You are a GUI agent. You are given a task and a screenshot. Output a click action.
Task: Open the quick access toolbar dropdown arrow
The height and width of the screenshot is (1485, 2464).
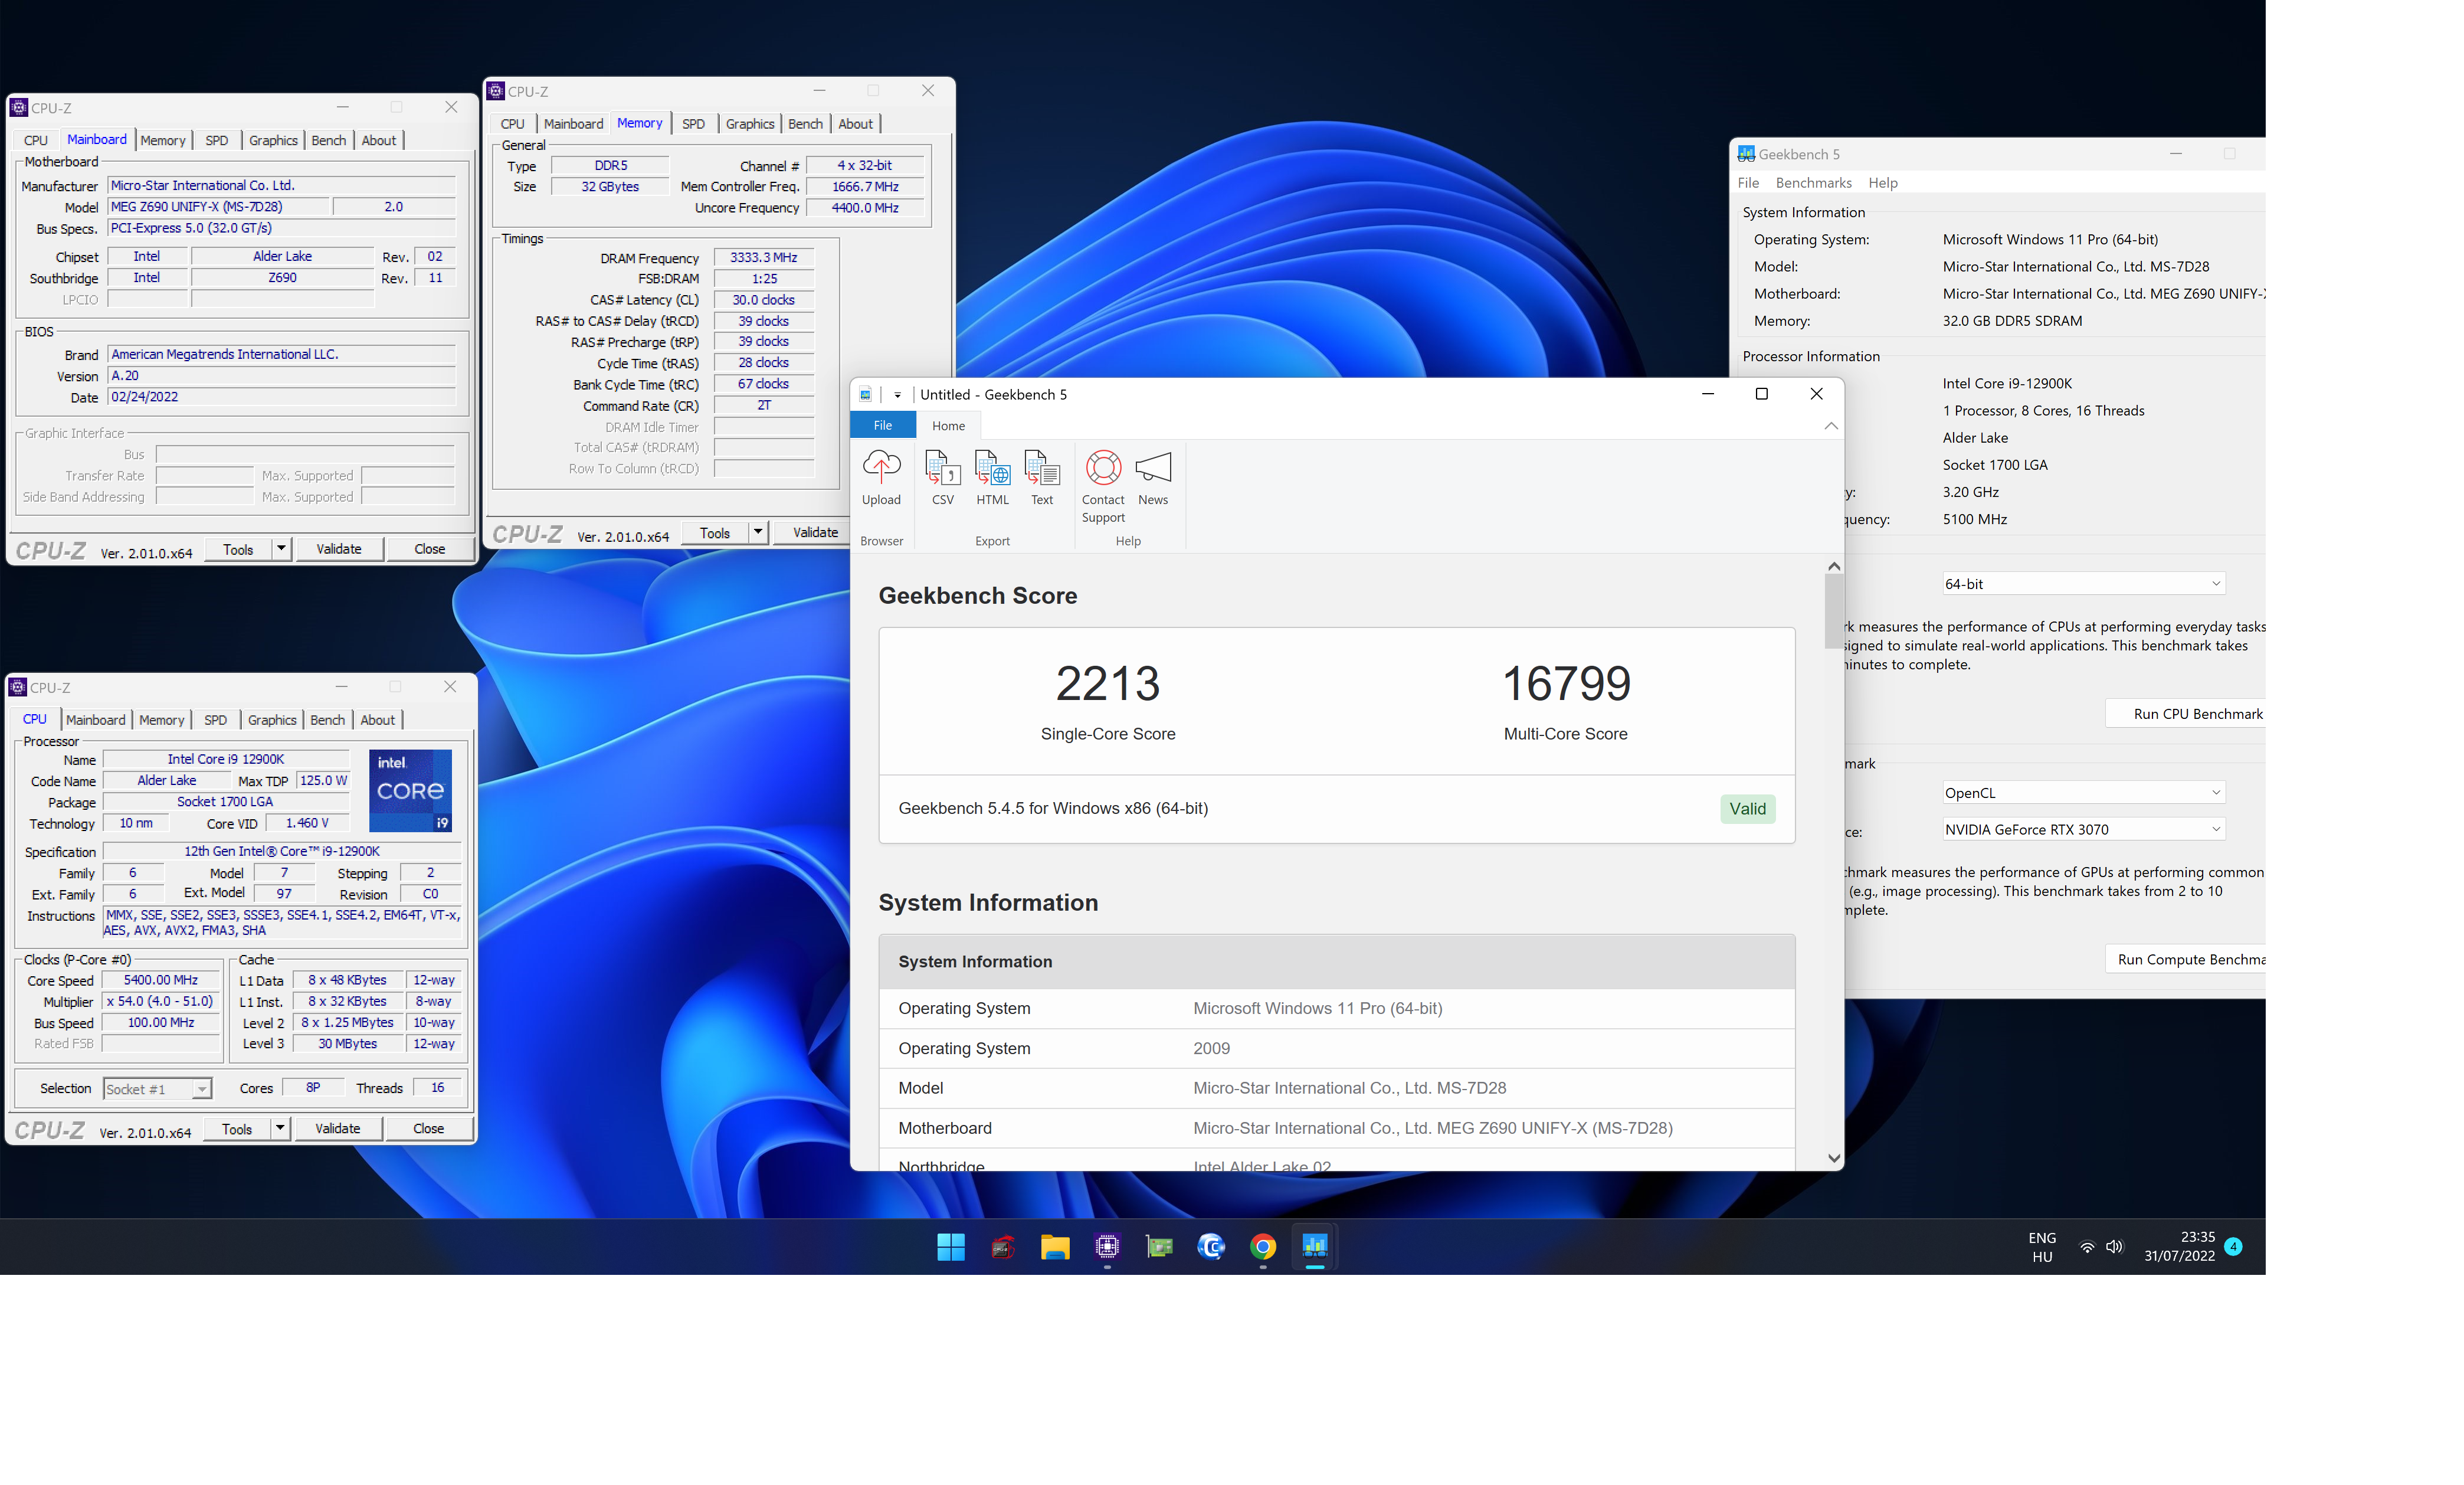tap(897, 395)
